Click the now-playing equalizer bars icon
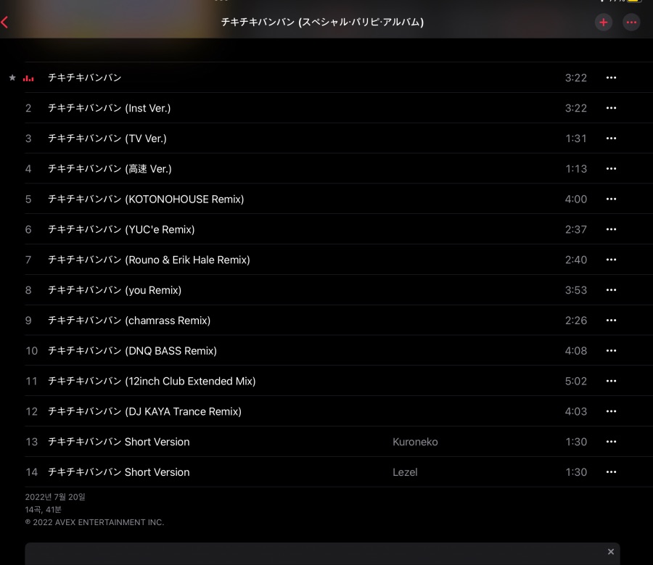Image resolution: width=653 pixels, height=565 pixels. pyautogui.click(x=28, y=78)
